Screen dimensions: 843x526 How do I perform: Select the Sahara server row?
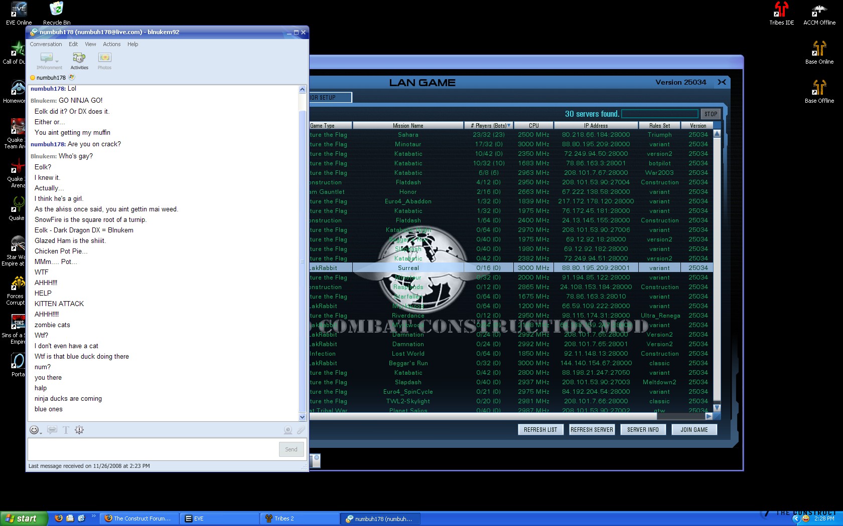click(511, 135)
